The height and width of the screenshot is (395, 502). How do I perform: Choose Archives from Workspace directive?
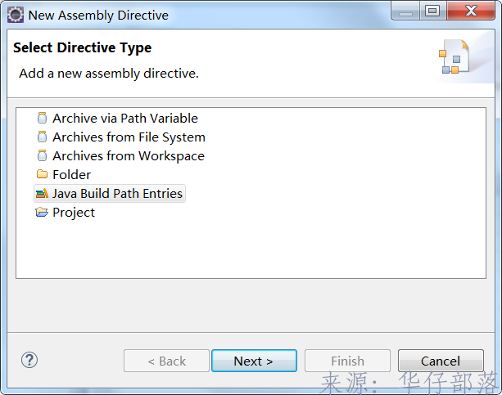(128, 155)
